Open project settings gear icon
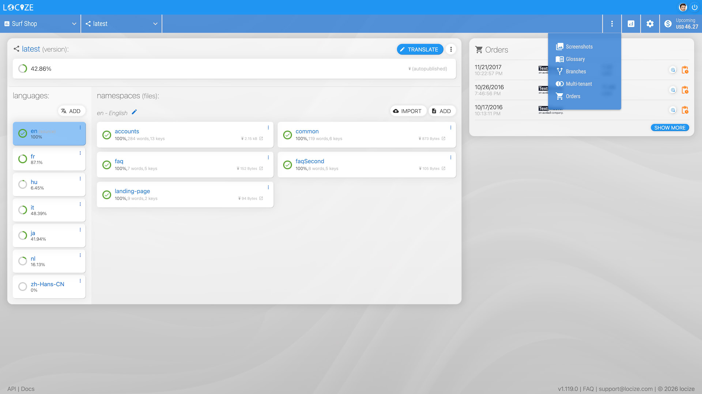Screen dimensions: 702x394 tap(650, 24)
